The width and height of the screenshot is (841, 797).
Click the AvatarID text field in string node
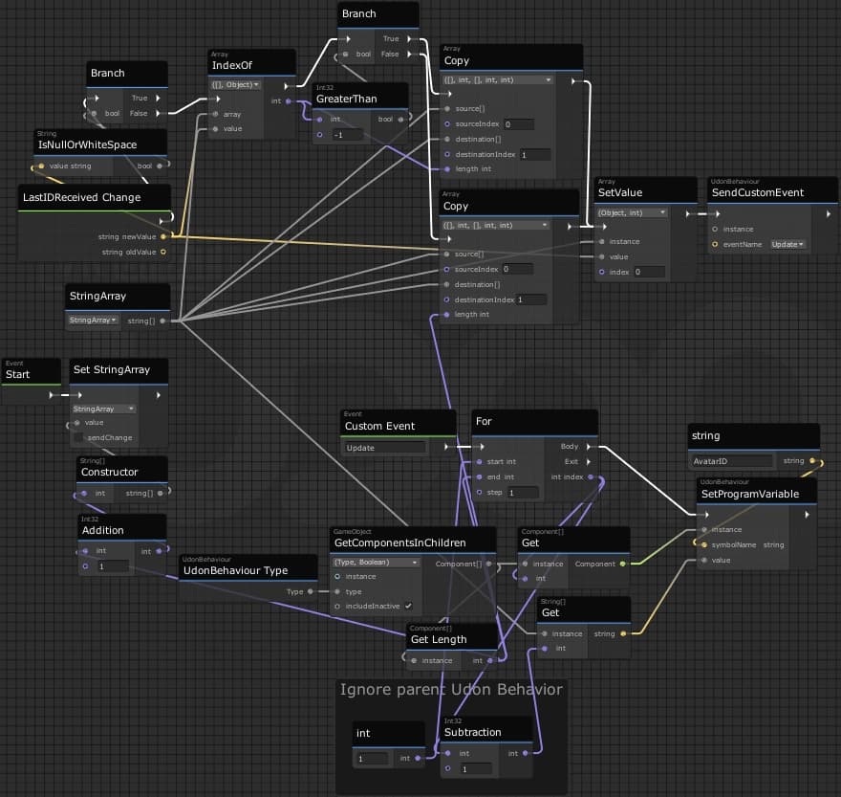tap(731, 461)
